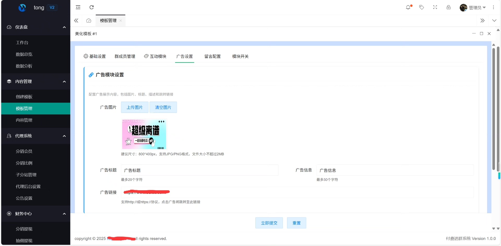Minimize the 美化模板 #1 dialog
Image resolution: width=501 pixels, height=246 pixels.
[x=474, y=34]
